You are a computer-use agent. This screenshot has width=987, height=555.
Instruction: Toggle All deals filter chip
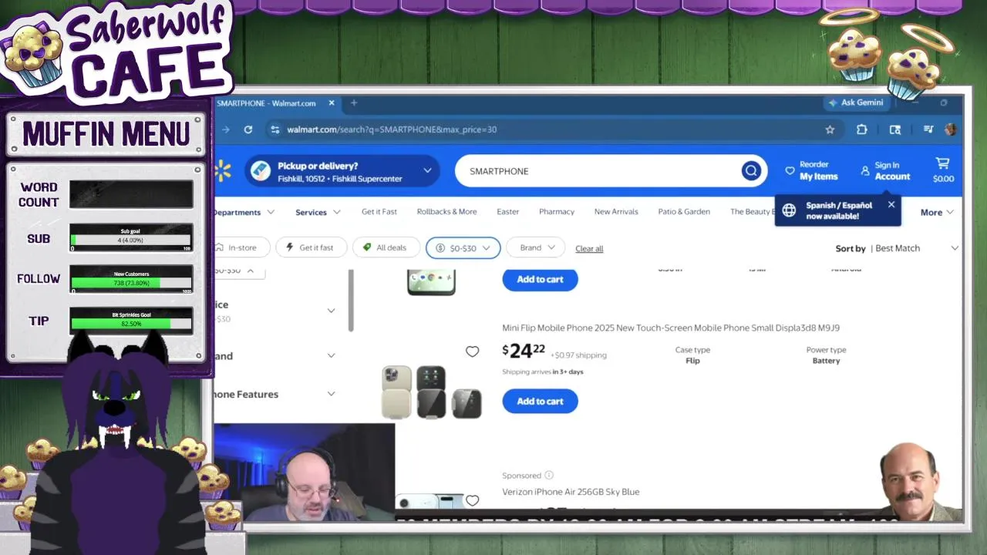pos(386,247)
